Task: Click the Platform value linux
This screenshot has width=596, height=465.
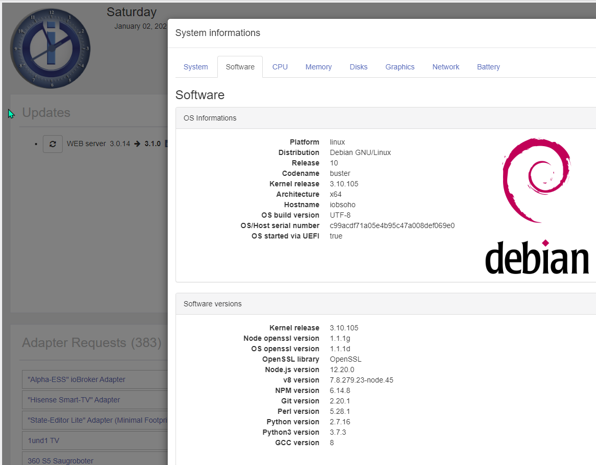Action: pos(337,142)
